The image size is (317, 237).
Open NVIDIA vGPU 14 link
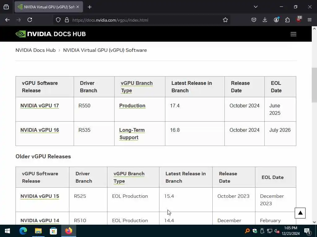click(x=40, y=220)
